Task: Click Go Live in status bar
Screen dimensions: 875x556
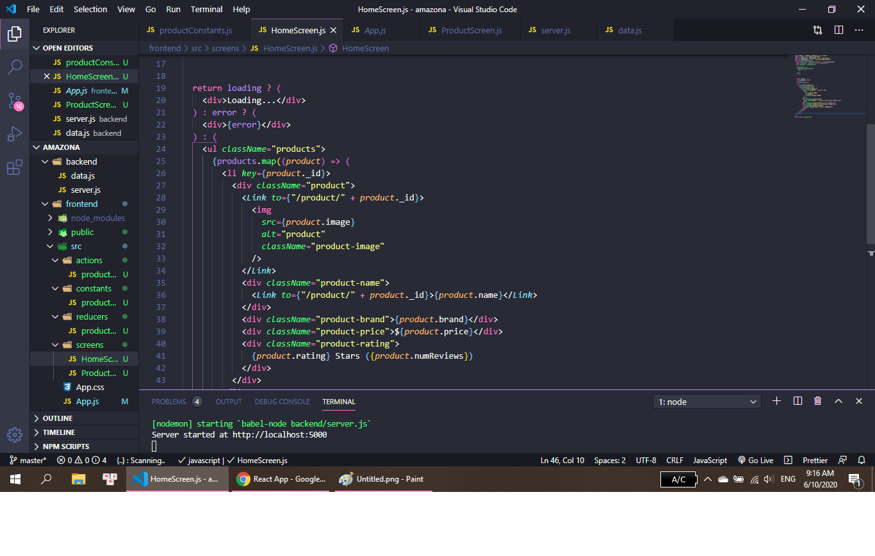Action: coord(756,460)
